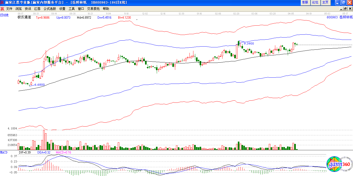Click the 论坛 button

(x=315, y=2)
